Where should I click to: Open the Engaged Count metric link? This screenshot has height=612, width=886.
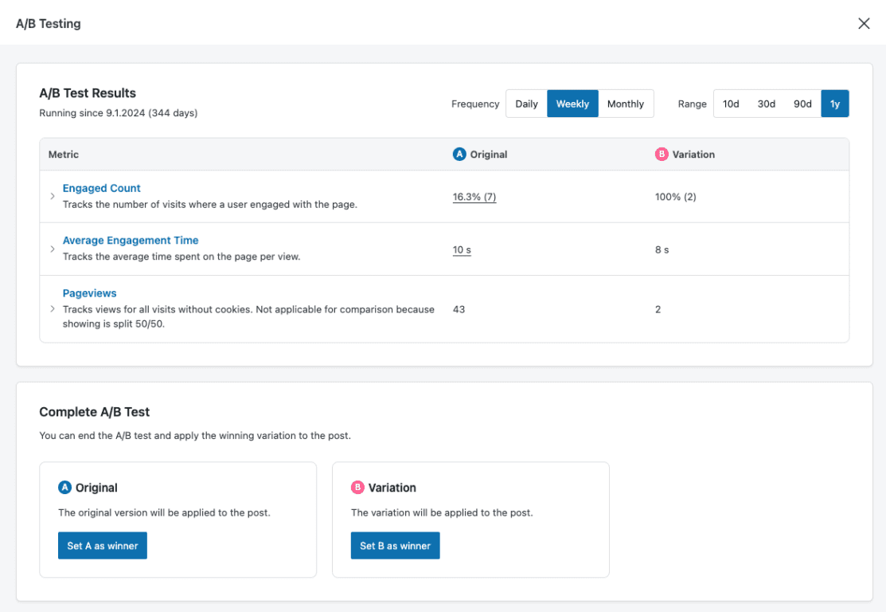tap(102, 188)
